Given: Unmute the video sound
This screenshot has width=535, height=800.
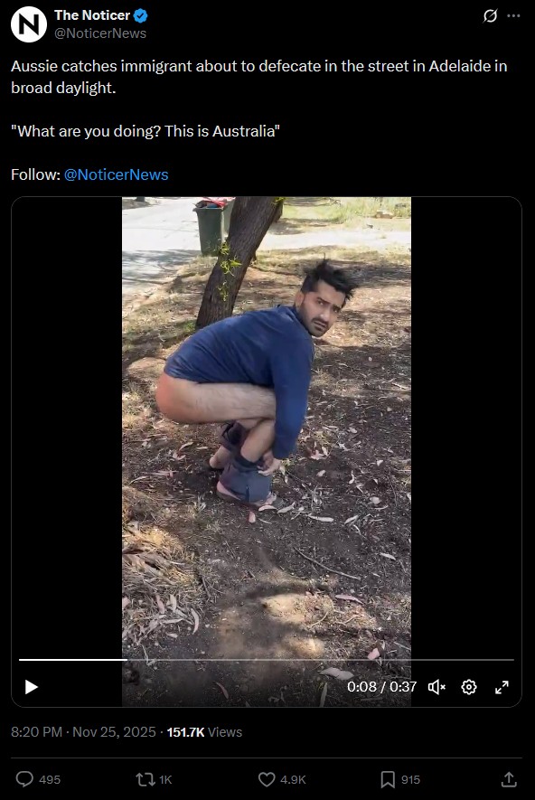Looking at the screenshot, I should (437, 687).
